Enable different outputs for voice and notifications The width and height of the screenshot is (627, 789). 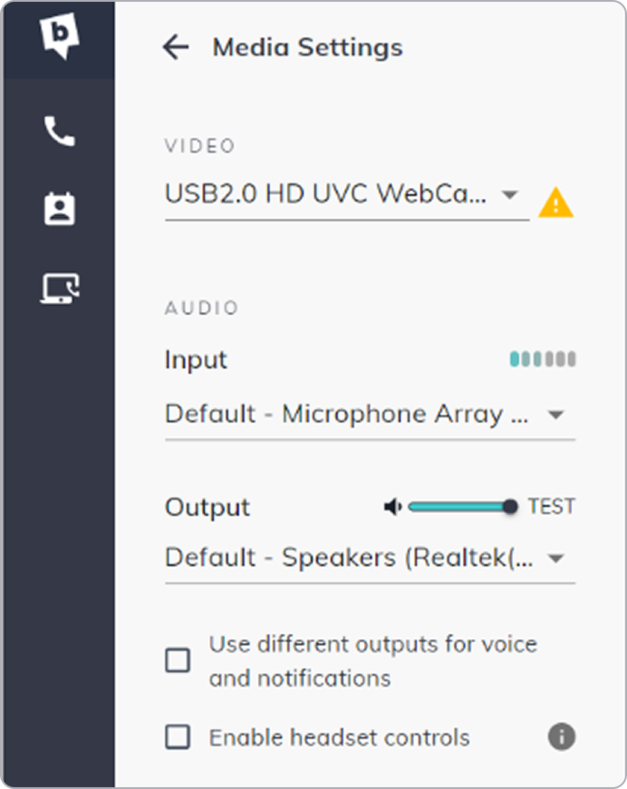click(178, 660)
